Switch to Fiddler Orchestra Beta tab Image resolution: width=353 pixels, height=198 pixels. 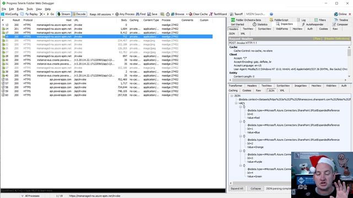pyautogui.click(x=246, y=20)
